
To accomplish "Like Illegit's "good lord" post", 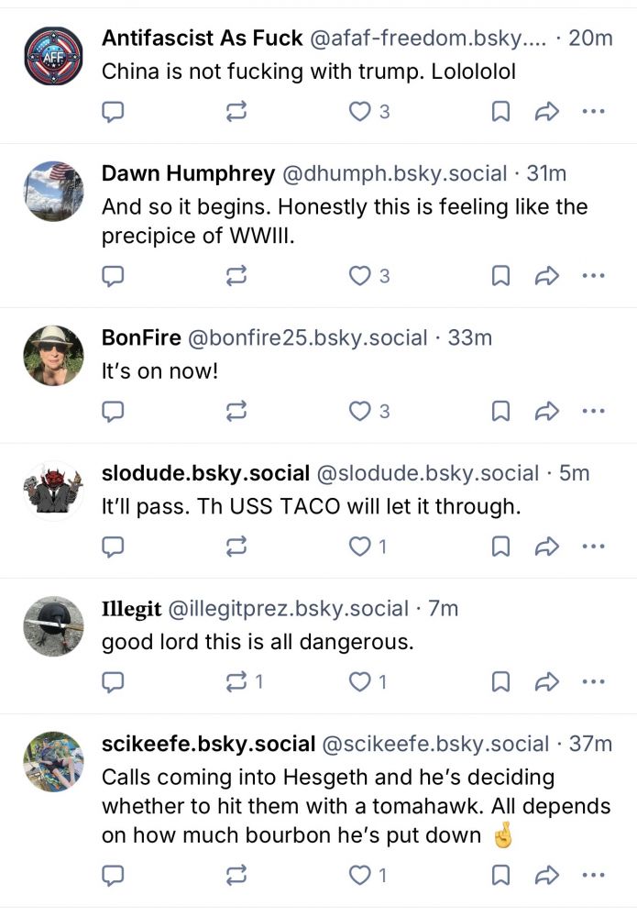I will (x=368, y=681).
